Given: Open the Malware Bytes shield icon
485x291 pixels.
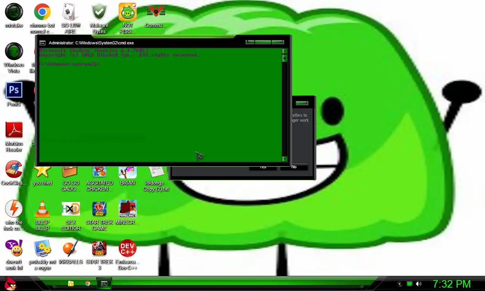Looking at the screenshot, I should click(99, 18).
